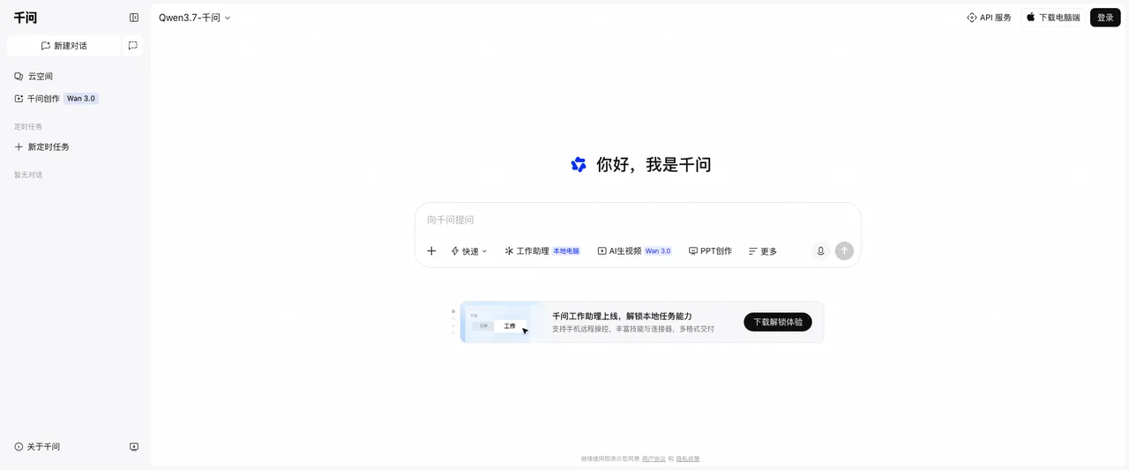The image size is (1129, 470).
Task: Open the Qwen3.7-千问 model dropdown
Action: [195, 18]
